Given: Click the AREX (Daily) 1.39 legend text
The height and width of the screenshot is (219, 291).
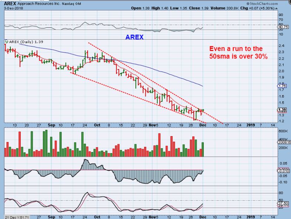Looking at the screenshot, I should (26, 42).
